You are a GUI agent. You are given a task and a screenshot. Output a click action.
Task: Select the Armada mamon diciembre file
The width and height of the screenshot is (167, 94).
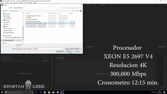[x=34, y=21]
